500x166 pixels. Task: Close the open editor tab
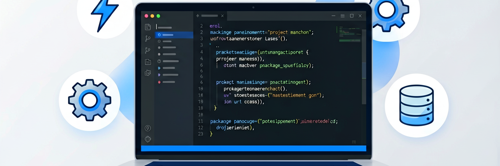223,16
